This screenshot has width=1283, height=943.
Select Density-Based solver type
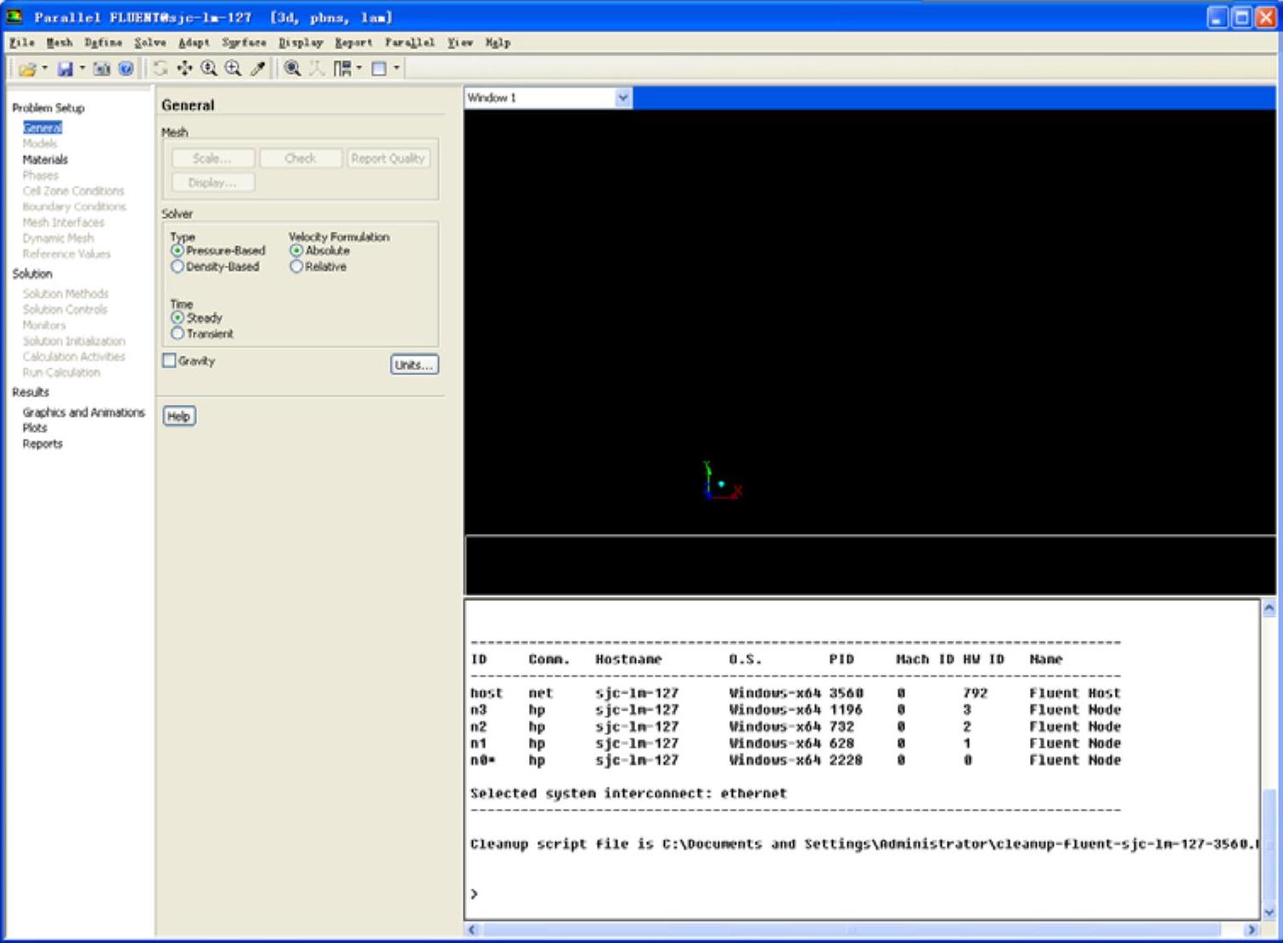tap(177, 267)
